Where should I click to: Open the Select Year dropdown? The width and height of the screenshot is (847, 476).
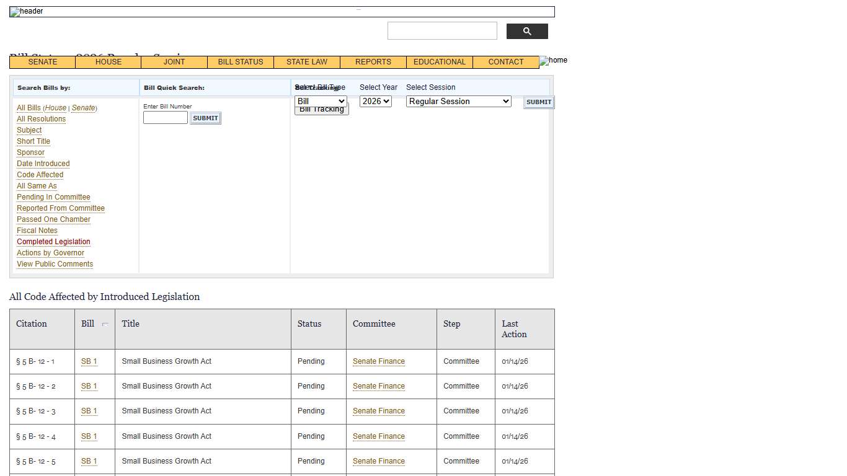click(375, 101)
